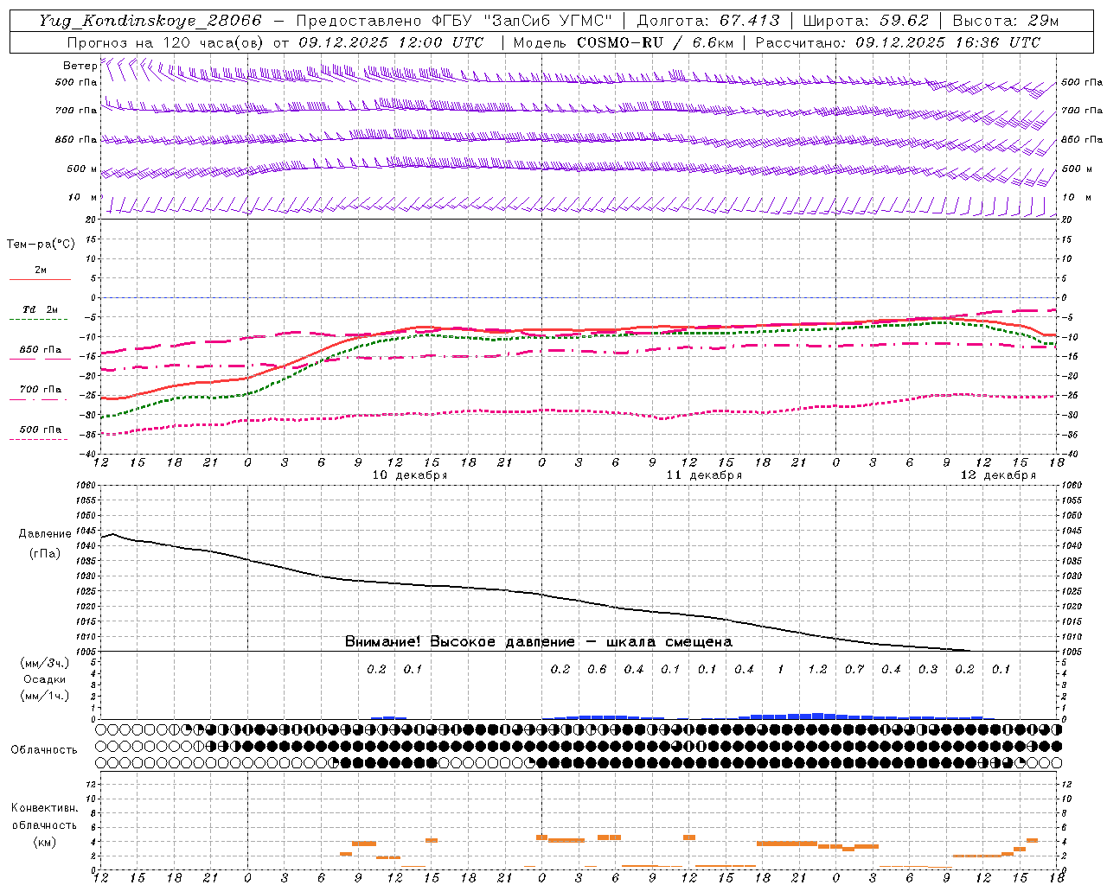Viewport: 1107px width, 885px height.
Task: Click the Облачность cloudiness label
Action: 44,750
